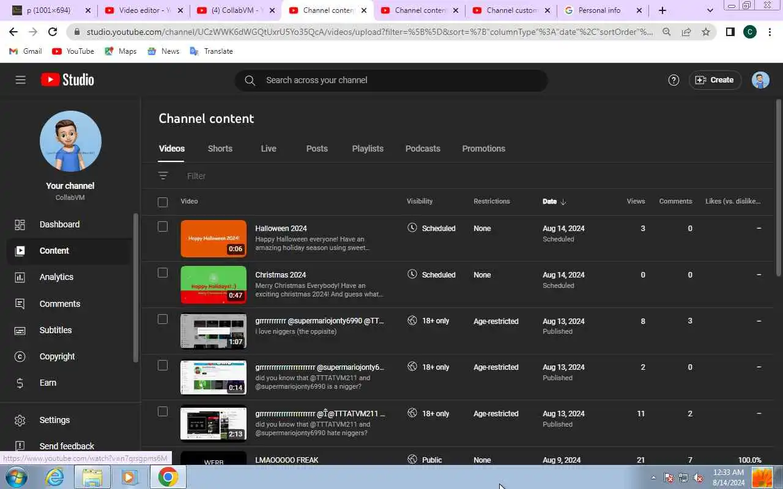Open Content in the sidebar

click(x=69, y=251)
